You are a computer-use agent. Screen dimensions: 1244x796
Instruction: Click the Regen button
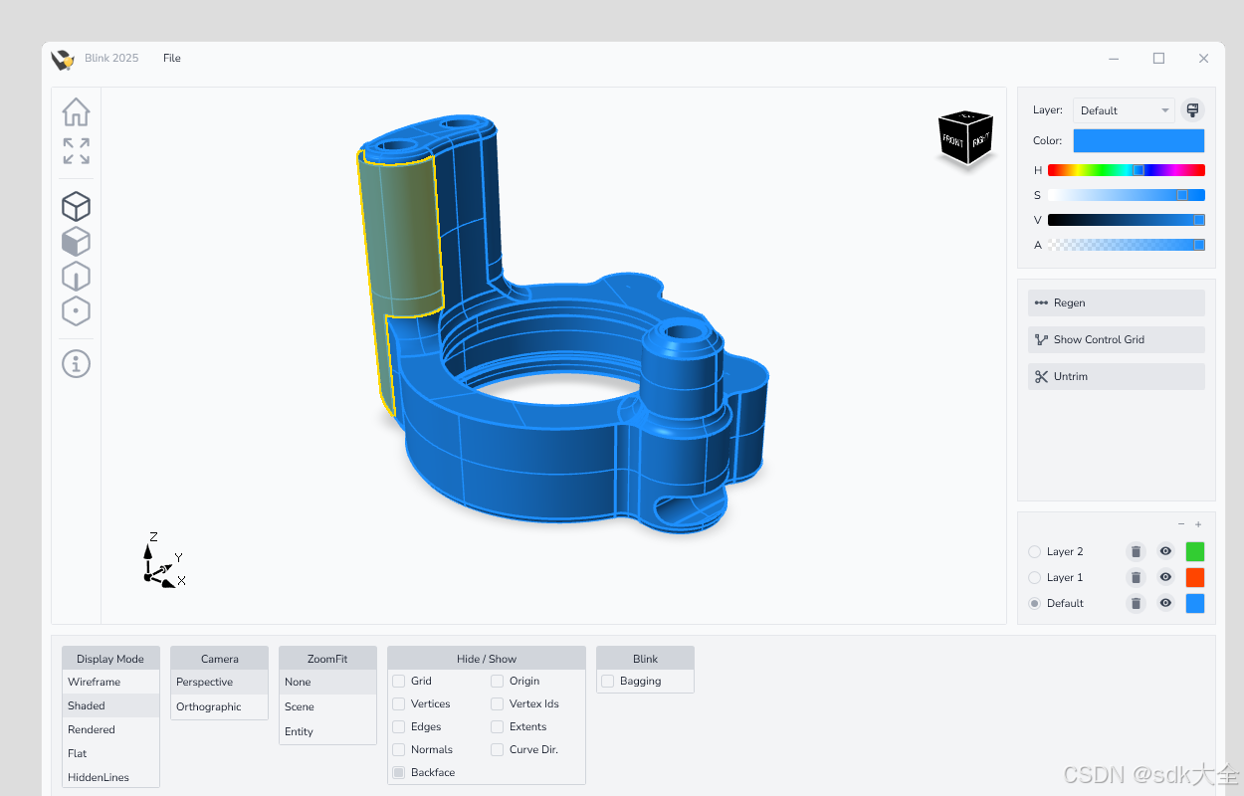(x=1116, y=302)
